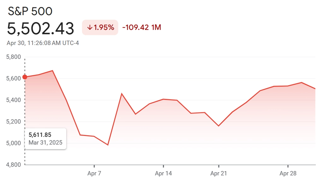The height and width of the screenshot is (180, 323).
Task: Click the Apr 7 axis label
Action: click(94, 173)
